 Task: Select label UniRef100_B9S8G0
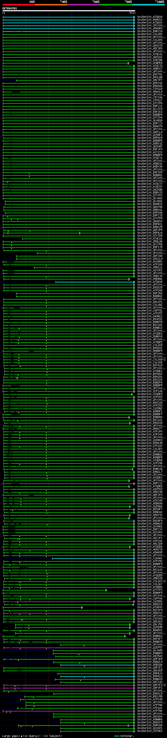pyautogui.click(x=150, y=374)
